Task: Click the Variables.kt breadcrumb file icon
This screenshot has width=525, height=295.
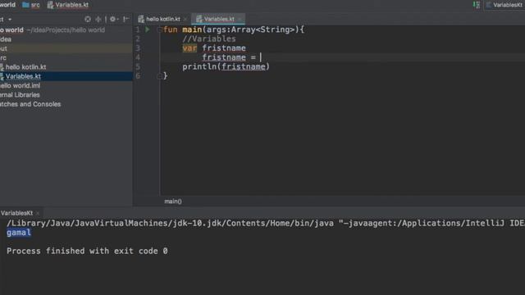Action: click(x=50, y=5)
